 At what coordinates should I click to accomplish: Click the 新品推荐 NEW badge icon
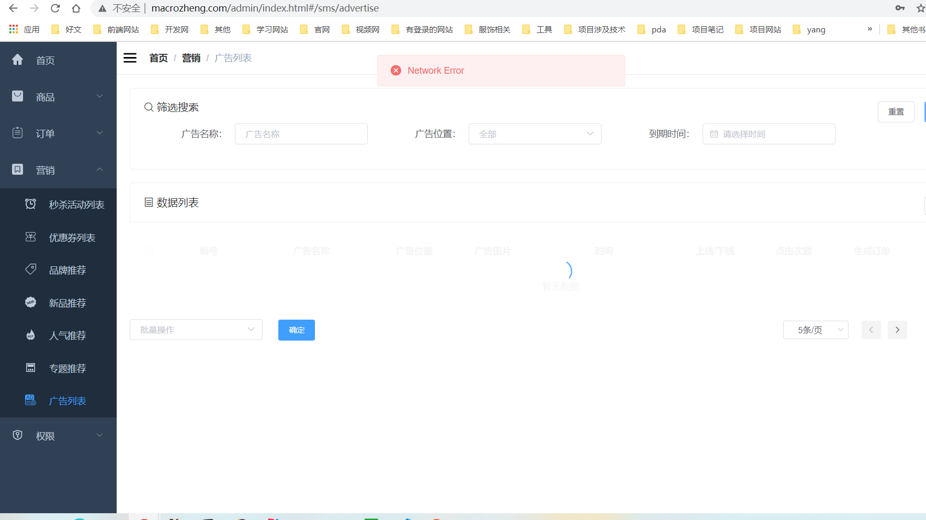(x=30, y=302)
